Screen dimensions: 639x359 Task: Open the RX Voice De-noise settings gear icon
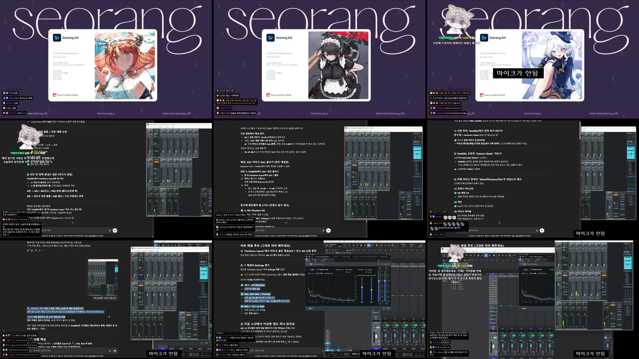click(x=385, y=263)
